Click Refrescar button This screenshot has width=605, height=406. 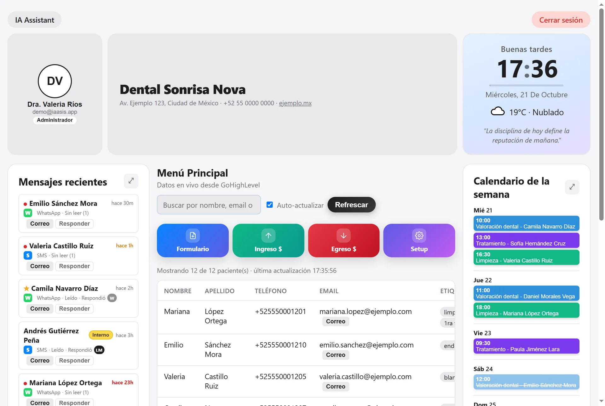coord(351,205)
